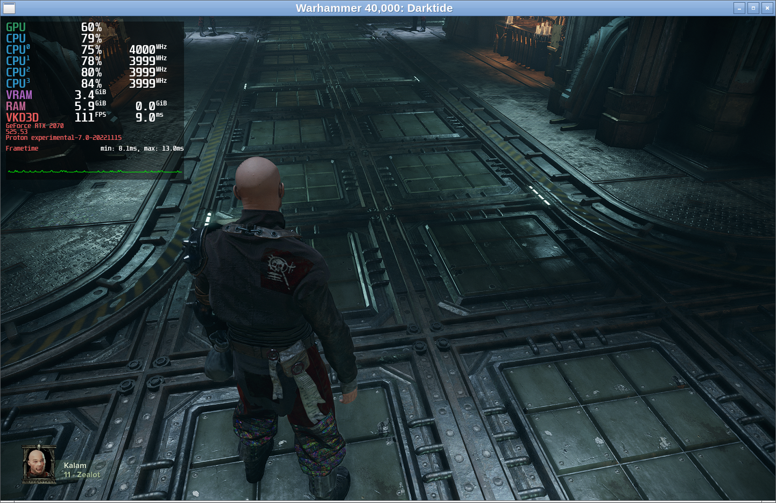
Task: Click the overall CPU usage value "79%"
Action: (91, 38)
